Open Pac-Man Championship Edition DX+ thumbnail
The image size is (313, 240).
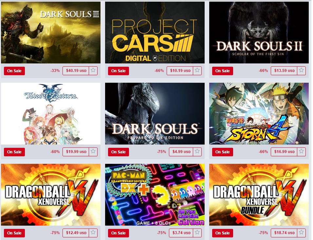tap(155, 195)
